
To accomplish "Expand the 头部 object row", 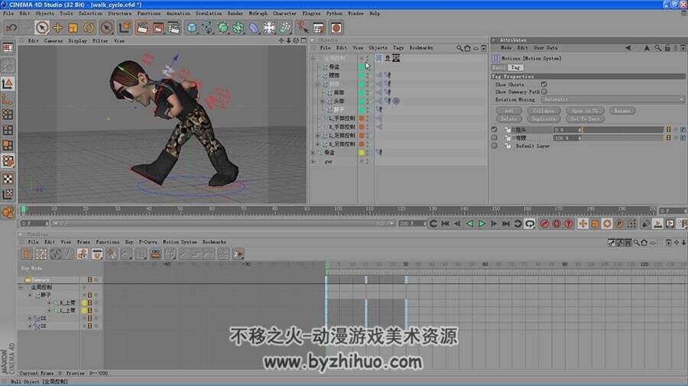I will [323, 101].
